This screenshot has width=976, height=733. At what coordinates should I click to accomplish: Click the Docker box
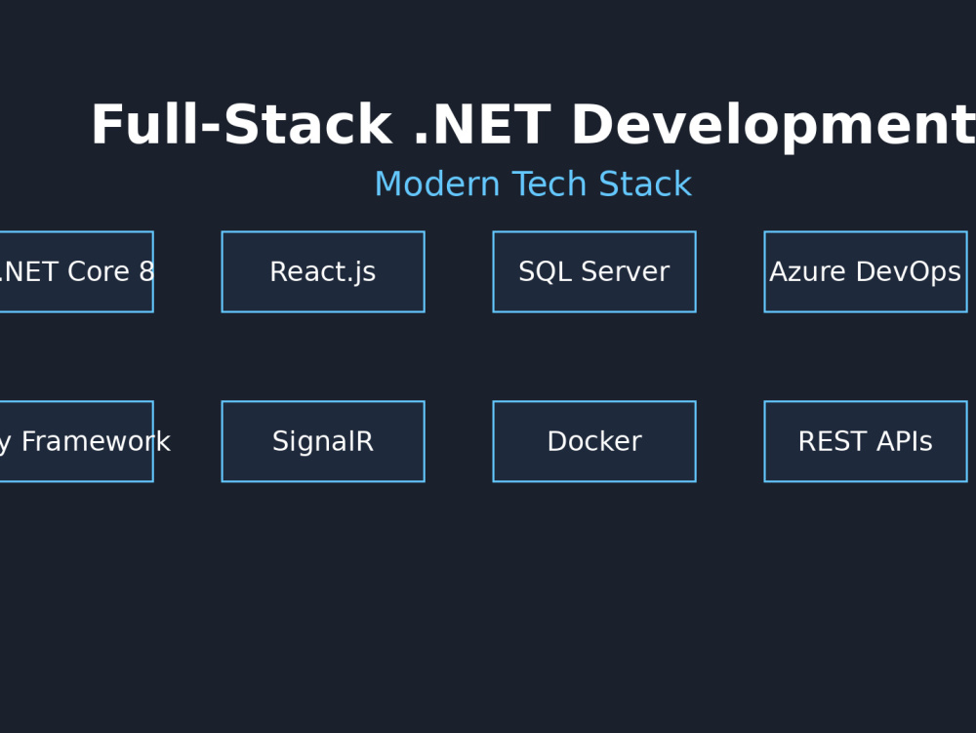tap(594, 442)
